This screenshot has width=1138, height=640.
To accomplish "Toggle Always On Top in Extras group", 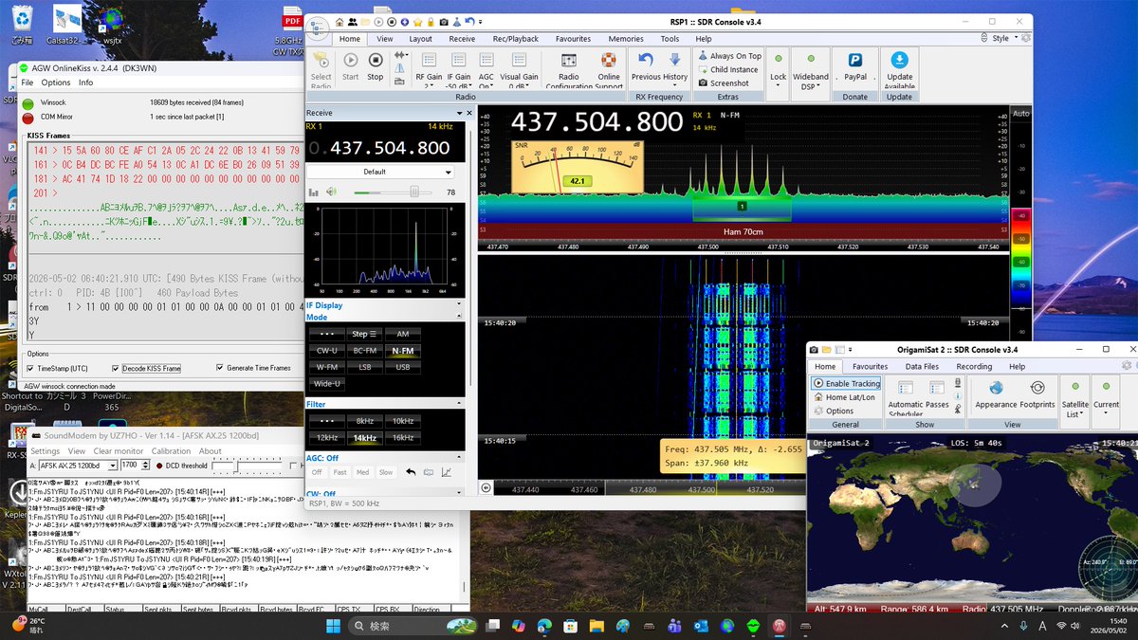I will 729,56.
